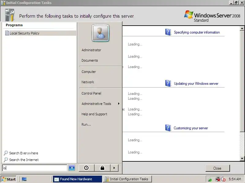Click Search Everywhere link
The image size is (245, 183).
pyautogui.click(x=24, y=153)
